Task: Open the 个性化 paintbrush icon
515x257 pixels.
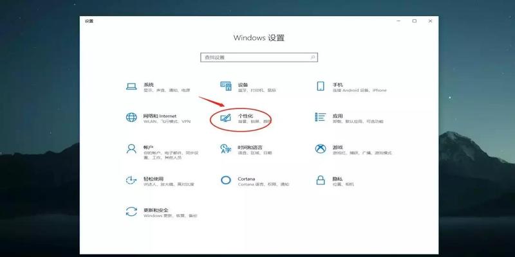Action: [x=226, y=118]
